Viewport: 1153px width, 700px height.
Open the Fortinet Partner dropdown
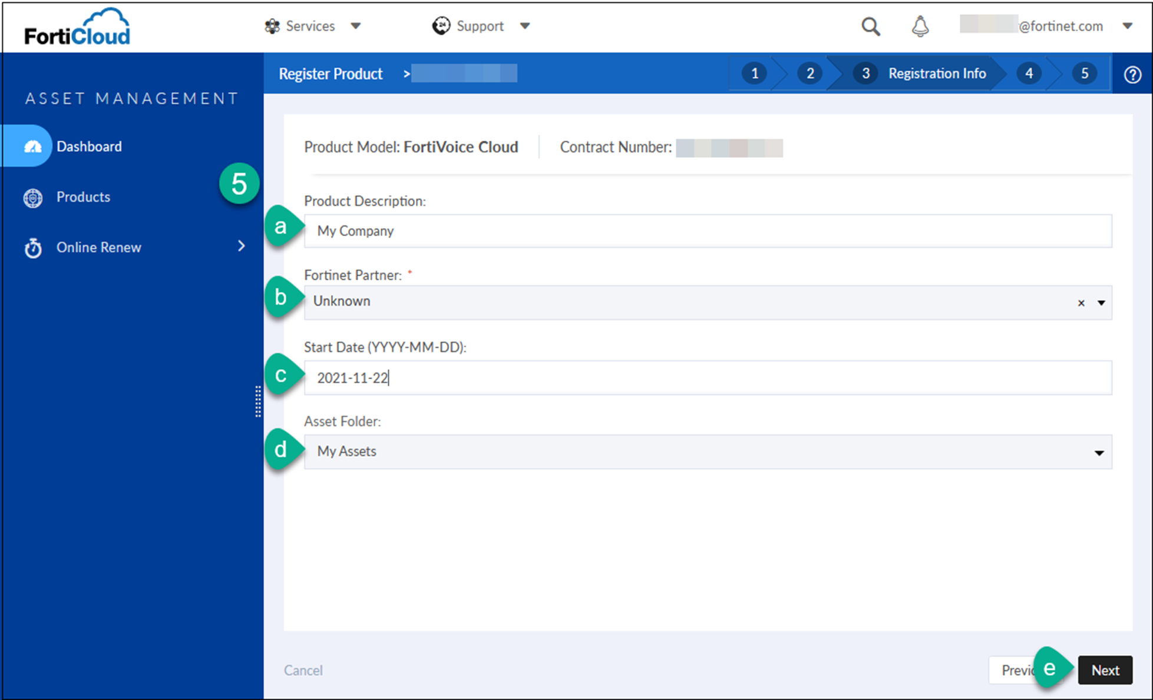point(1101,302)
